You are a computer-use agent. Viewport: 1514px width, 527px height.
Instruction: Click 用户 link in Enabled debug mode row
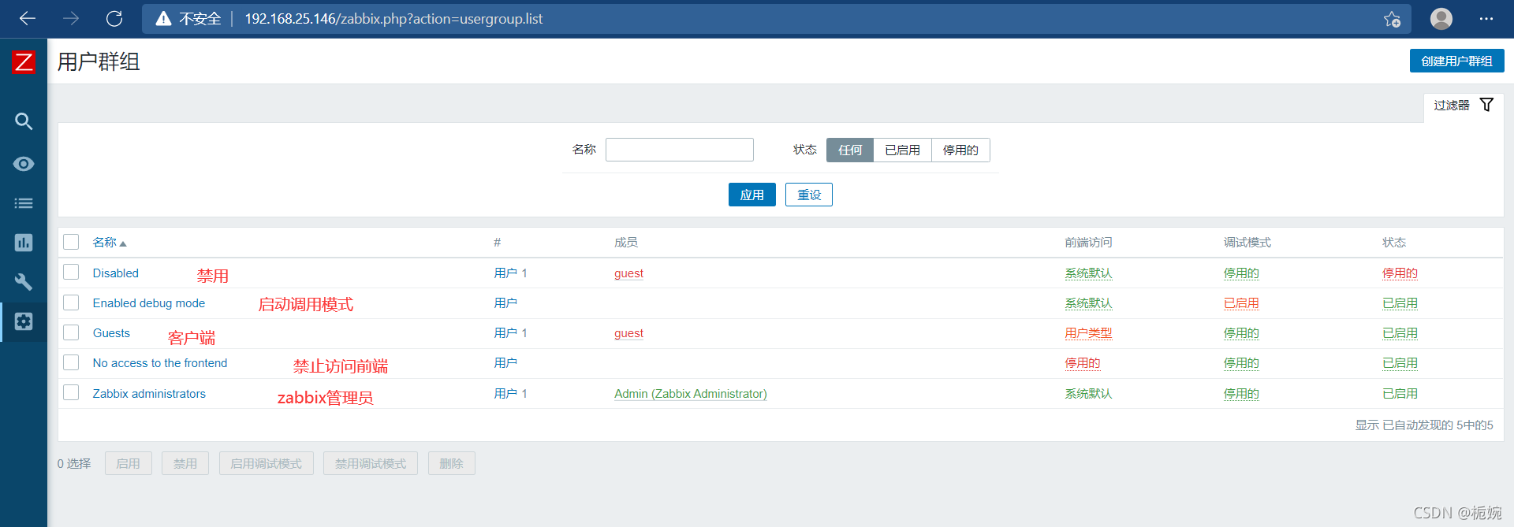coord(505,303)
